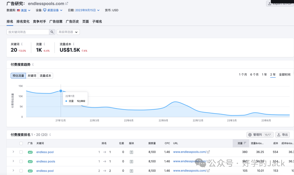
Task: Click the sort icon in 流量 column header
Action: pos(245,143)
